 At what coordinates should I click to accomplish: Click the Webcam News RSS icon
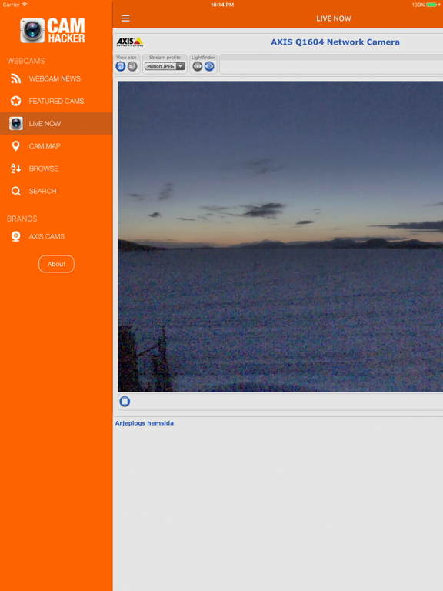(16, 78)
